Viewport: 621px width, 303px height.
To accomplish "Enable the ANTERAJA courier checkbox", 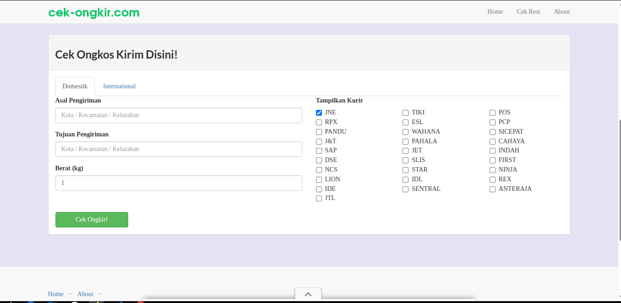I will click(493, 189).
